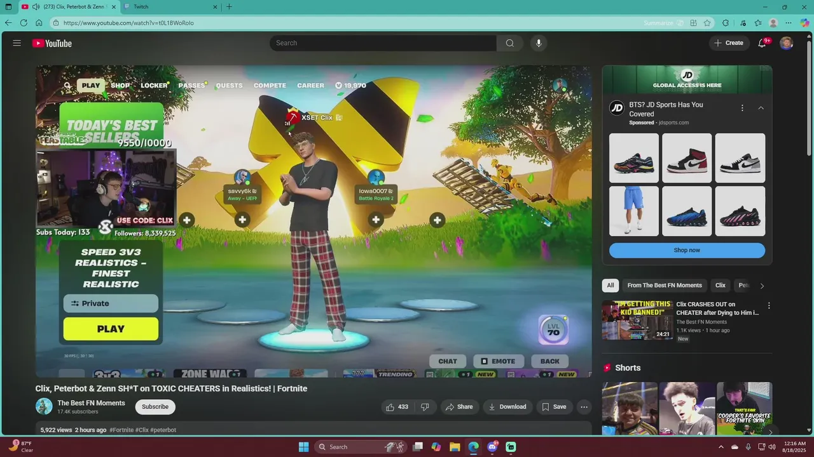Open the Create dropdown button

pos(729,43)
